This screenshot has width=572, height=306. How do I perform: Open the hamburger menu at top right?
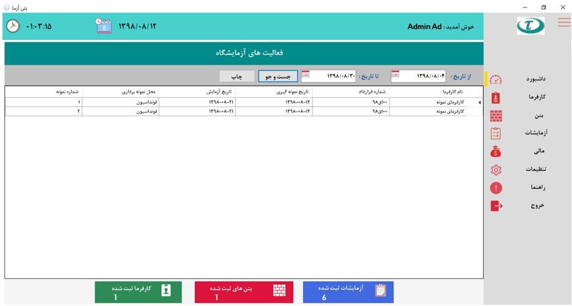point(564,22)
